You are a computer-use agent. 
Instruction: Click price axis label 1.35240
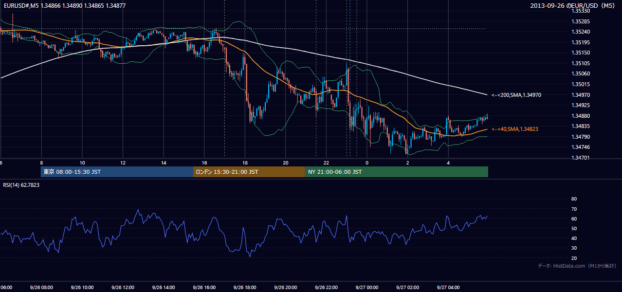coord(581,32)
